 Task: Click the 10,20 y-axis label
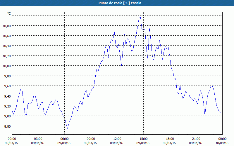pyautogui.click(x=7, y=56)
